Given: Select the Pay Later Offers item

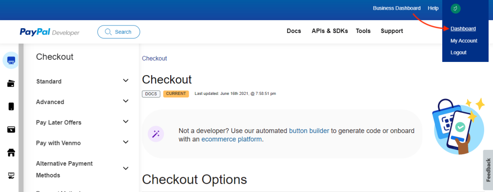Looking at the screenshot, I should point(59,123).
